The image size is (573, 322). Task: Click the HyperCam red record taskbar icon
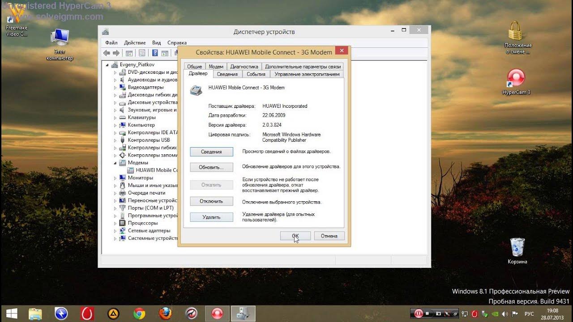[217, 314]
